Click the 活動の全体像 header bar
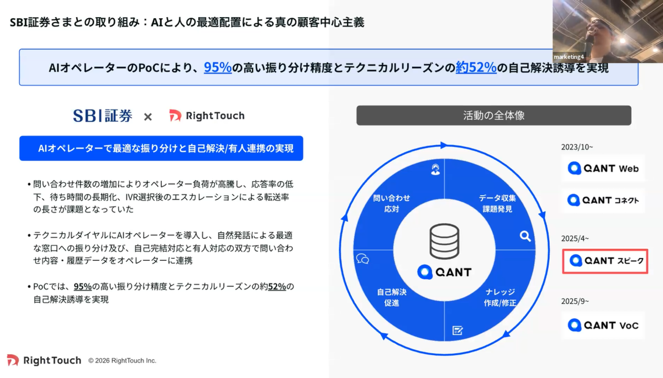Viewport: 663px width, 378px height. pyautogui.click(x=493, y=116)
